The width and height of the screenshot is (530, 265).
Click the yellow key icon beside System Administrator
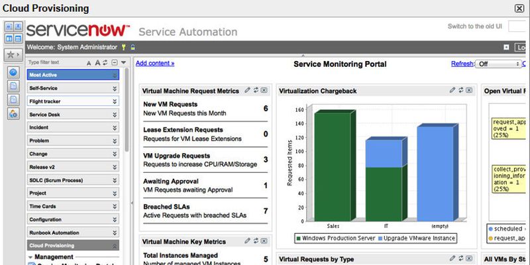[124, 47]
